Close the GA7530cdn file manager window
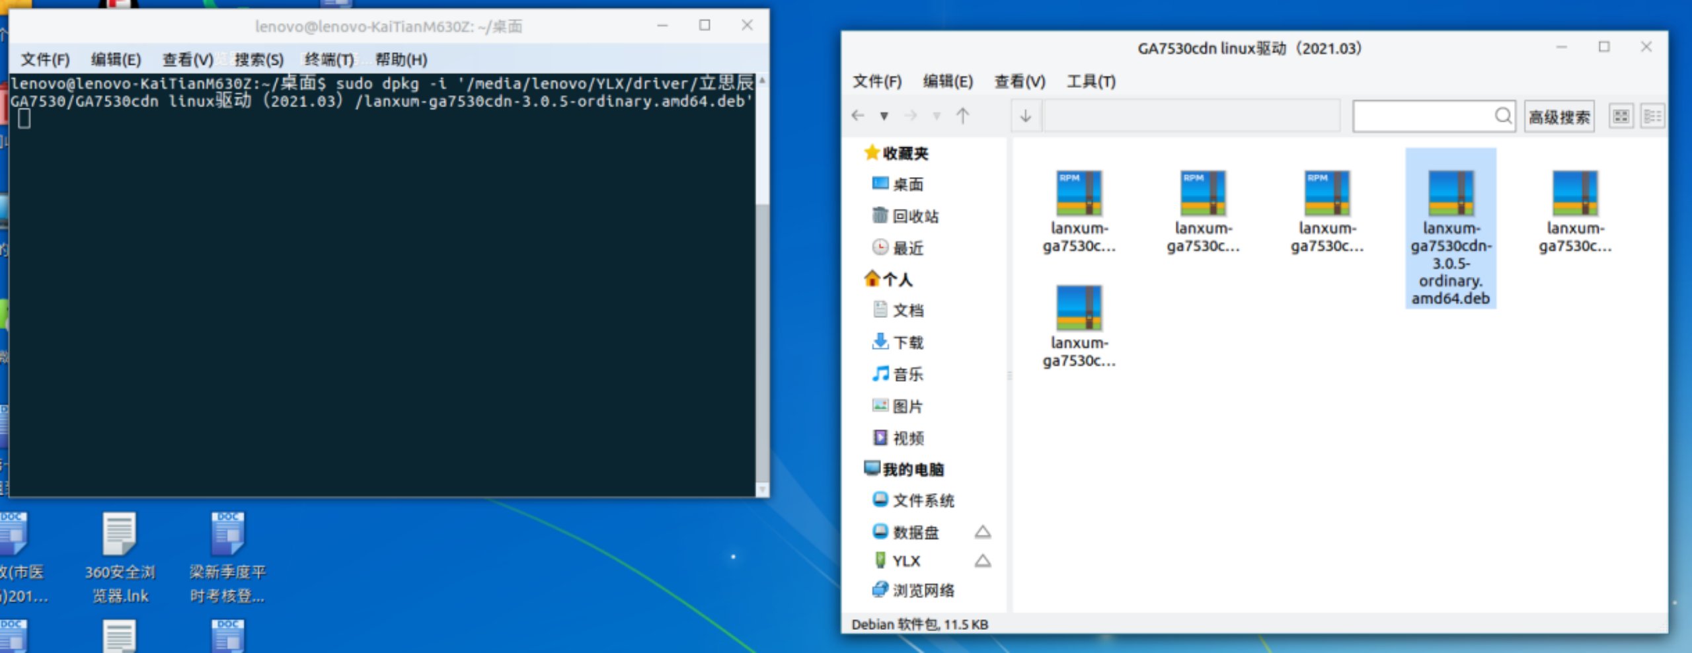This screenshot has width=1692, height=653. tap(1646, 47)
